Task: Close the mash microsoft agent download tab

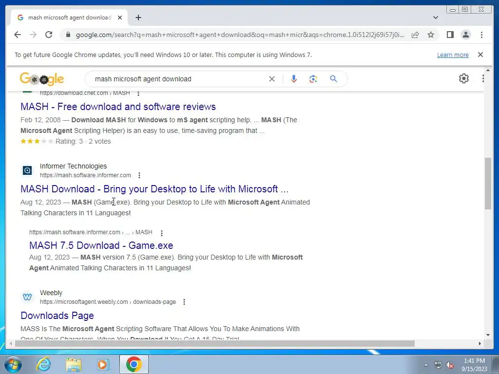Action: coord(120,18)
